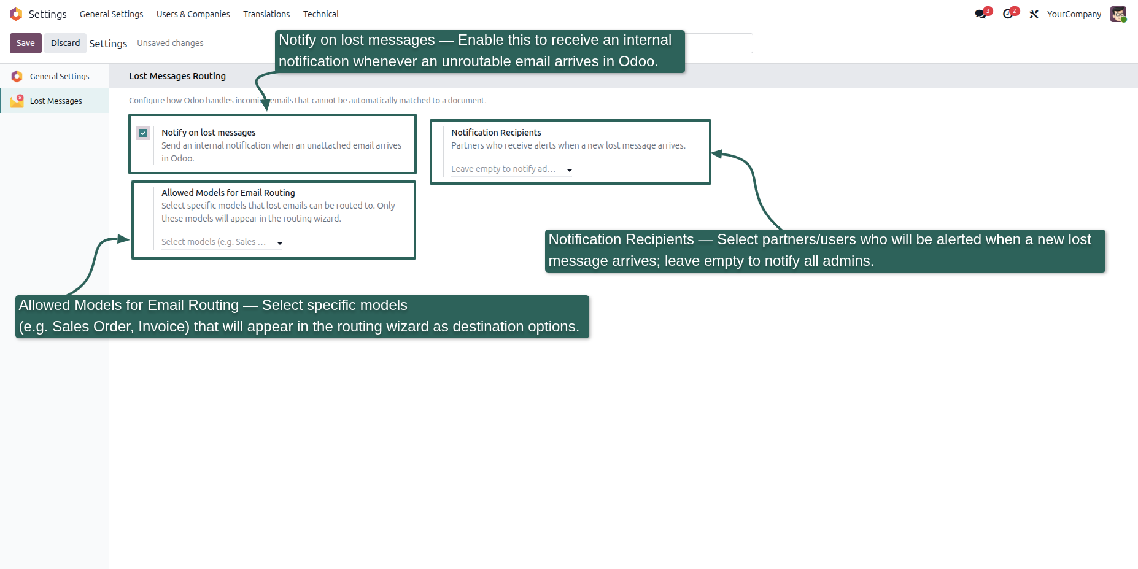The width and height of the screenshot is (1138, 569).
Task: Expand the Allowed Models dropdown arrow
Action: click(x=279, y=243)
